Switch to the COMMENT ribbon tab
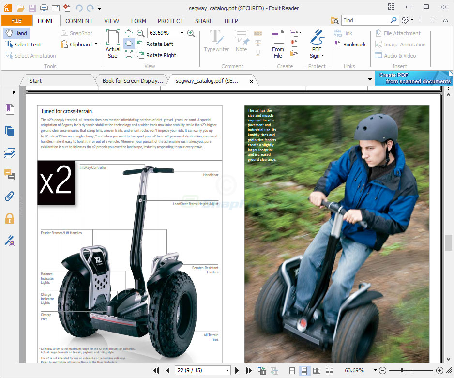This screenshot has height=378, width=454. click(78, 21)
